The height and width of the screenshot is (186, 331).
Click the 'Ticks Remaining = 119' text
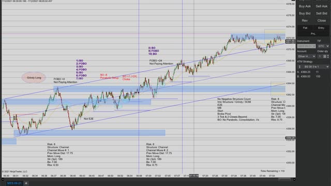click(273, 171)
